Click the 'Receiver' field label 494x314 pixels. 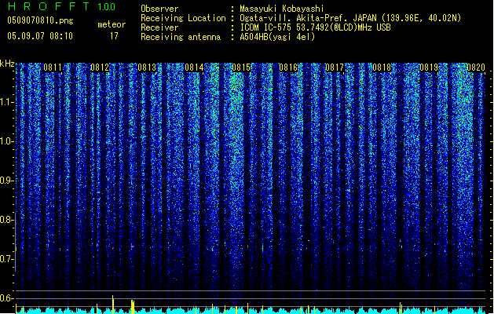(x=159, y=27)
